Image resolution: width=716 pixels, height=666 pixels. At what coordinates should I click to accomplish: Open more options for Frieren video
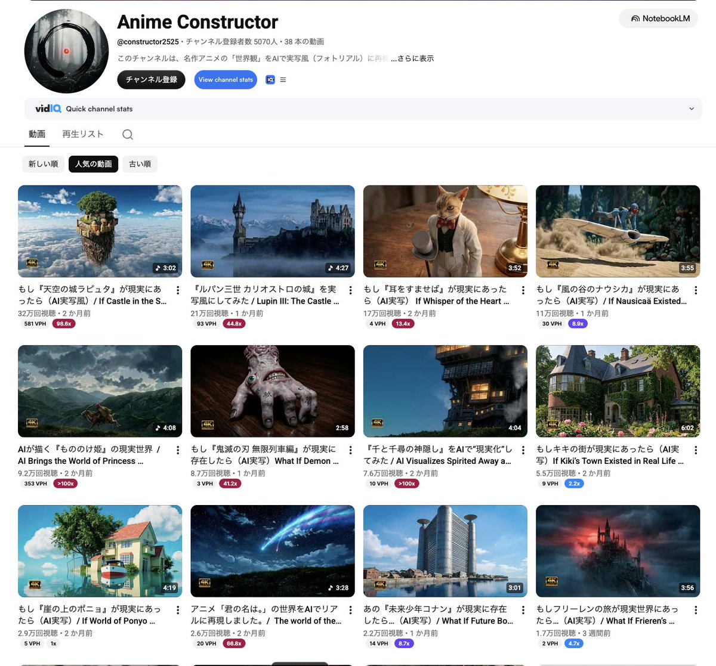696,610
